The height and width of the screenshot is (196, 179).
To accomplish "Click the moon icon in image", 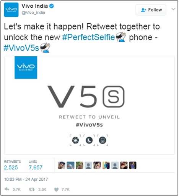I will (89, 140).
